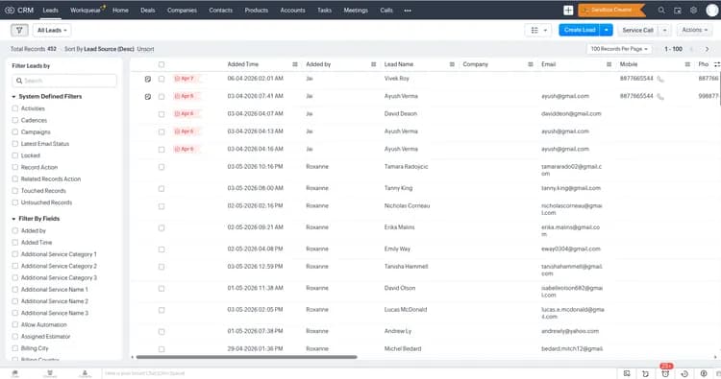Enable Campaigns filter checkbox

coord(15,132)
